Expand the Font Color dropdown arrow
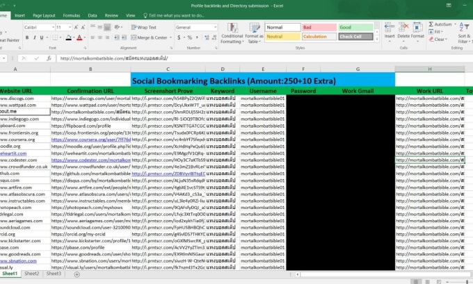This screenshot has height=284, width=473. coord(84,37)
